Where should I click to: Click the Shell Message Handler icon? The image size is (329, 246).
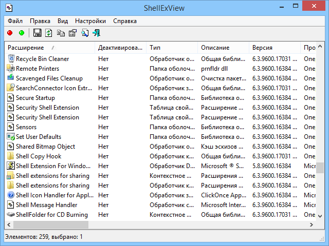tap(10, 205)
